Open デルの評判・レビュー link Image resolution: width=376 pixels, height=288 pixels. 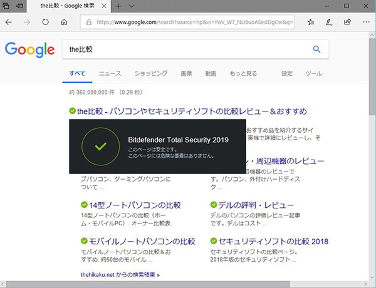[256, 205]
